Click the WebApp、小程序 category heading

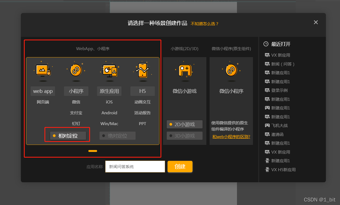pyautogui.click(x=93, y=49)
